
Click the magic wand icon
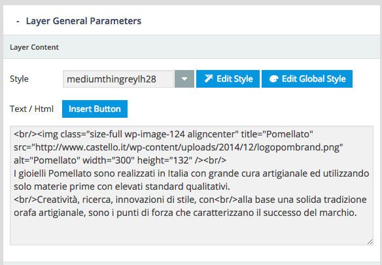coord(209,79)
